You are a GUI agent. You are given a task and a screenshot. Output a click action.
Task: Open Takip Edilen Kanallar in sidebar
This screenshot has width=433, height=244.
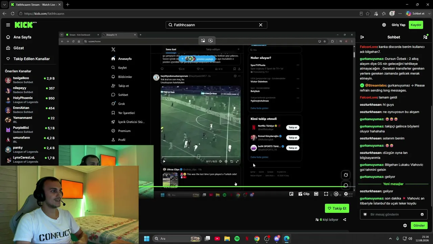[x=28, y=59]
